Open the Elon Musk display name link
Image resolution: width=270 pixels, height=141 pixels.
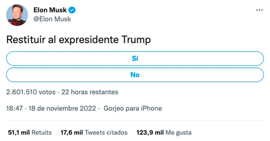coord(50,10)
